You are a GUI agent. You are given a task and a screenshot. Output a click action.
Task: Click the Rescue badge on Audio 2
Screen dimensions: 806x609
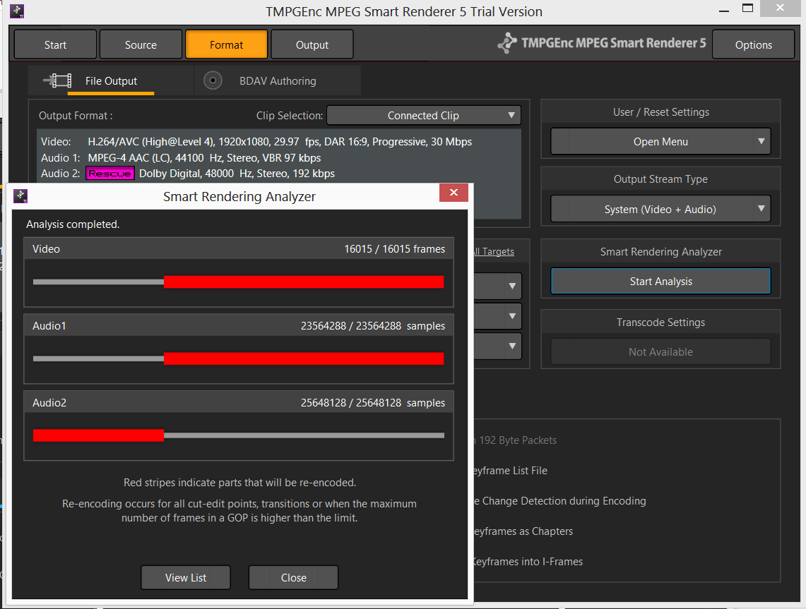click(x=110, y=173)
